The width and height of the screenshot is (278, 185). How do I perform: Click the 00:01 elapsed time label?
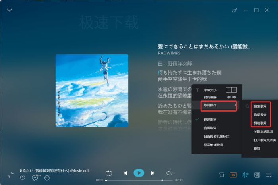99,180
